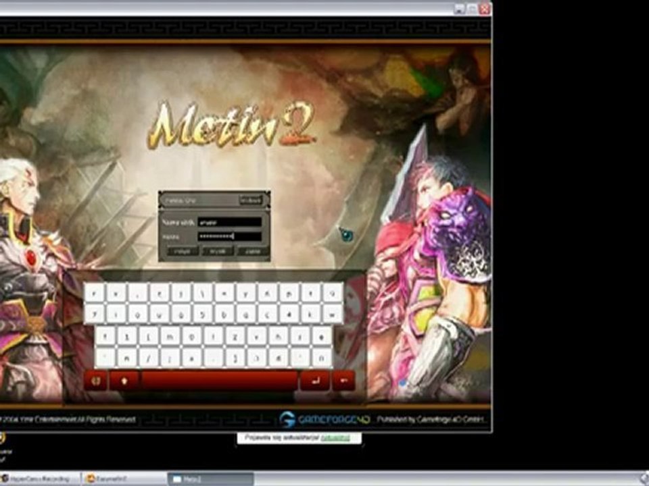
Task: Click the middle button below the password field
Action: point(217,251)
